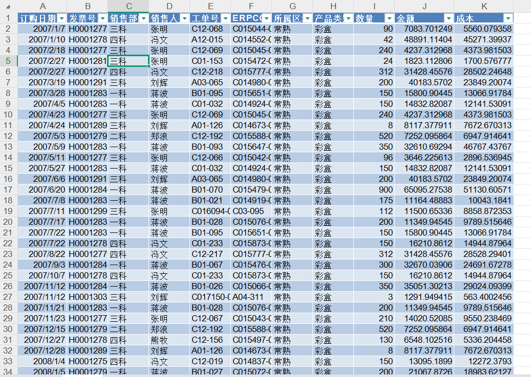Viewport: 531px width, 377px height.
Task: Click quantity 3 in row 27
Action: [x=374, y=297]
